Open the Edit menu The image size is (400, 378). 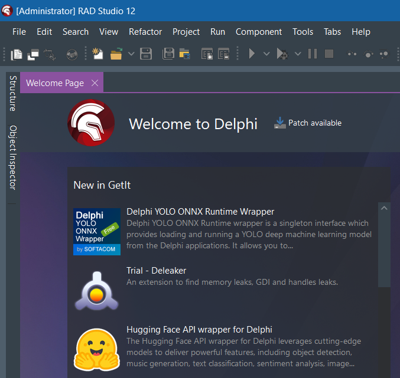44,32
